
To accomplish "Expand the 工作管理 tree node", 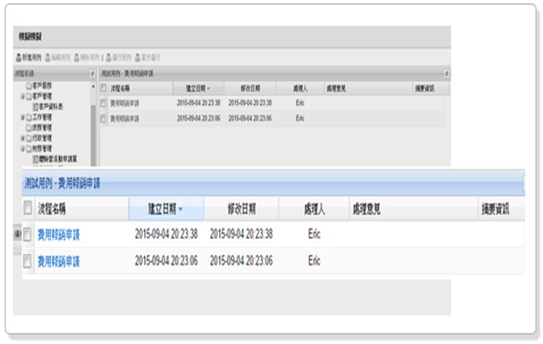I will [23, 117].
